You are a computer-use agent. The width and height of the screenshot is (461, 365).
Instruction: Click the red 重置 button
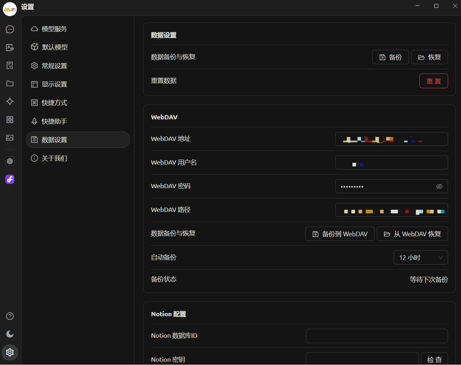(x=434, y=81)
